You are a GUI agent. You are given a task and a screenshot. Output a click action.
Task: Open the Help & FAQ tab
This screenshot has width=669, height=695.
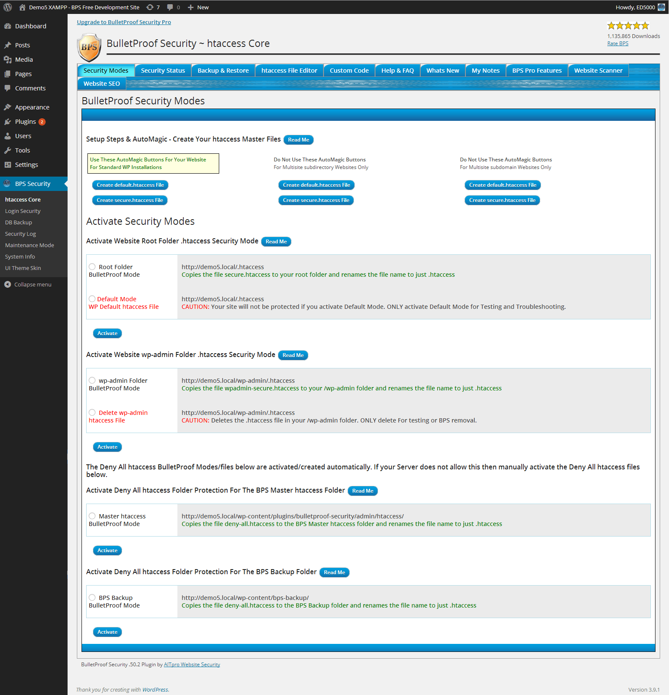(x=397, y=71)
